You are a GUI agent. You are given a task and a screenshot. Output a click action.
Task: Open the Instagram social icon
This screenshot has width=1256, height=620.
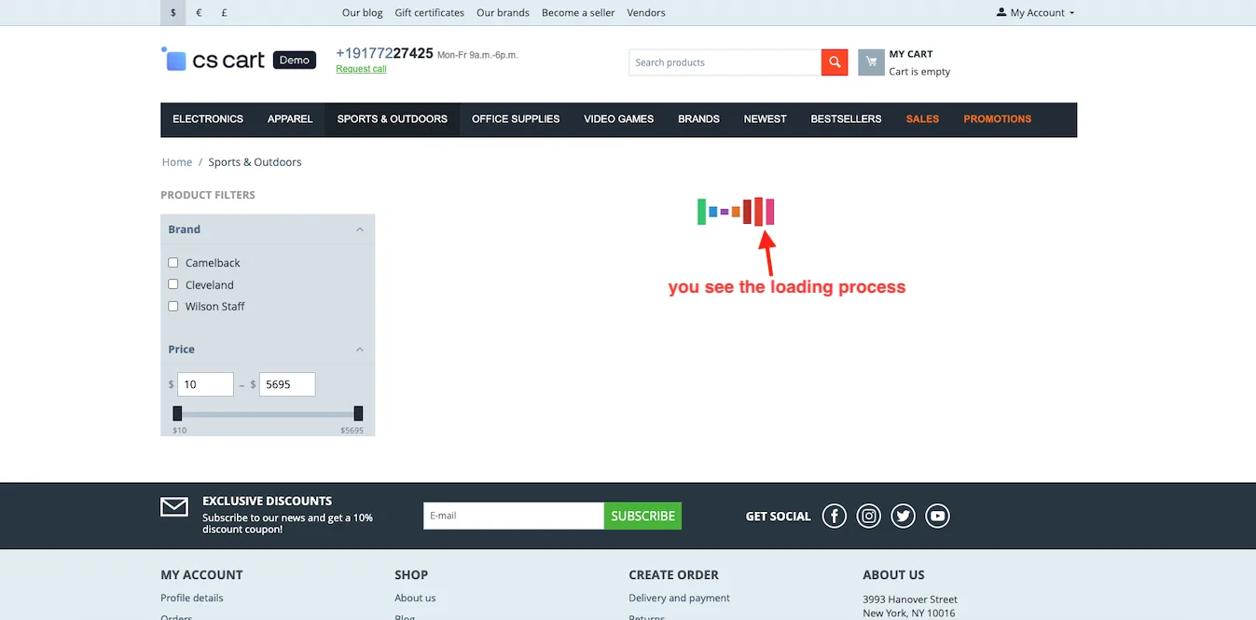pyautogui.click(x=869, y=516)
